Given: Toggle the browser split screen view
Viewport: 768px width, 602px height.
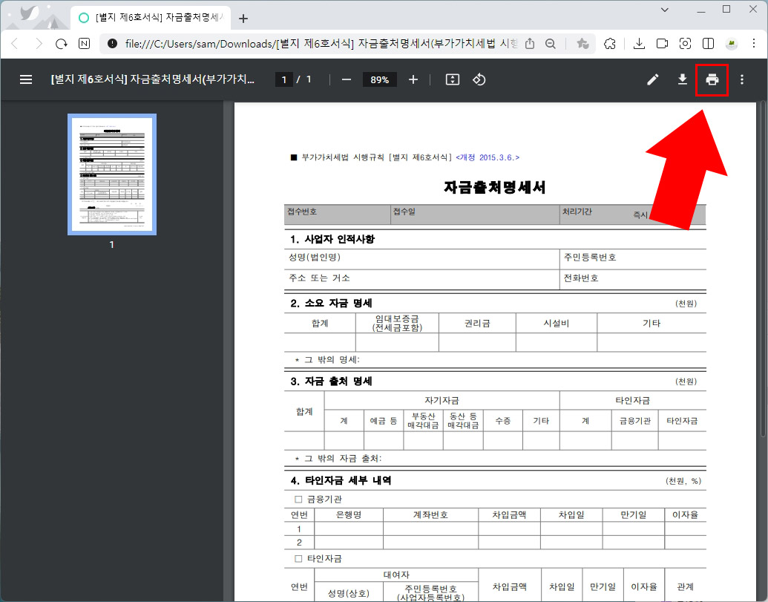Looking at the screenshot, I should coord(708,44).
